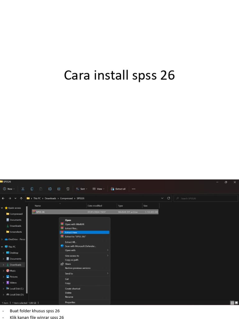
Task: Open recent locations chevron beside navigation arrows
Action: click(16, 198)
